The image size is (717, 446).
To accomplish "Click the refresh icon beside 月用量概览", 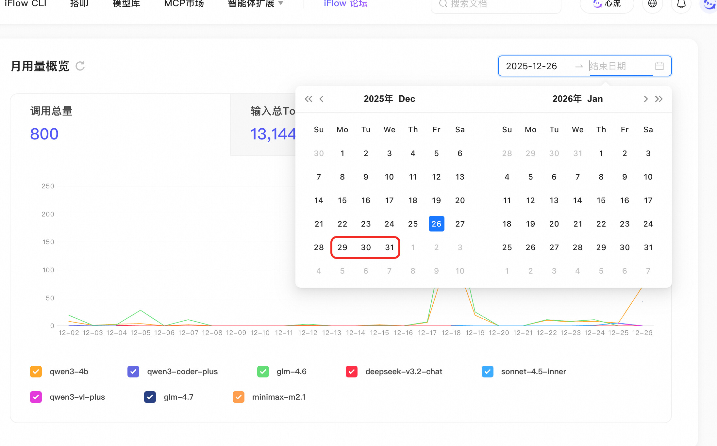I will pos(80,66).
